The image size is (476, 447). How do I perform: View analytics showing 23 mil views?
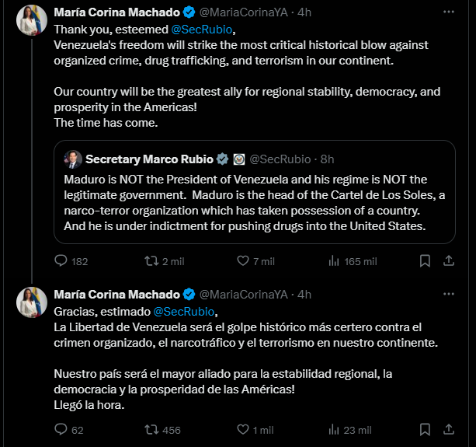coord(349,430)
